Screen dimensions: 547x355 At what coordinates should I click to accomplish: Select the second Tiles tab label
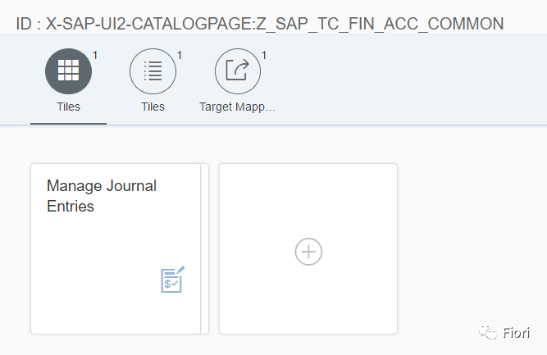click(x=153, y=107)
